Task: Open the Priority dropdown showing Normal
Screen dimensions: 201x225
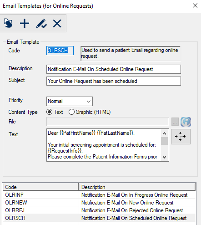Action: (70, 101)
